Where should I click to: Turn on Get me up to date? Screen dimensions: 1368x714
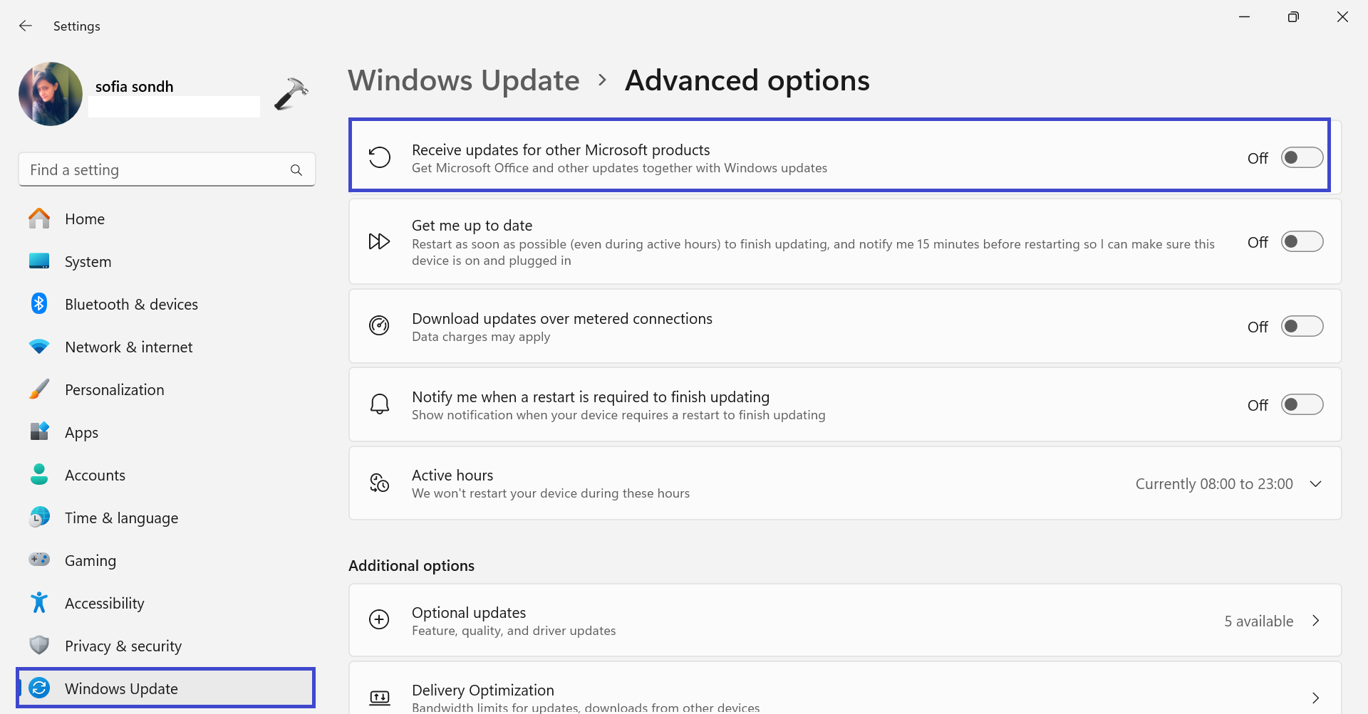click(x=1302, y=242)
